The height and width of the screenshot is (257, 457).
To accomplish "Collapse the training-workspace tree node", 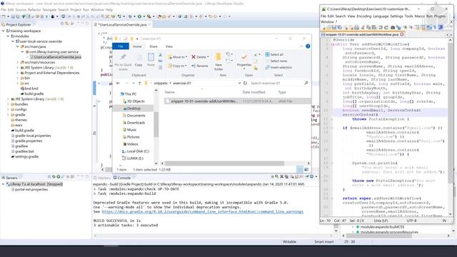I will pyautogui.click(x=4, y=31).
